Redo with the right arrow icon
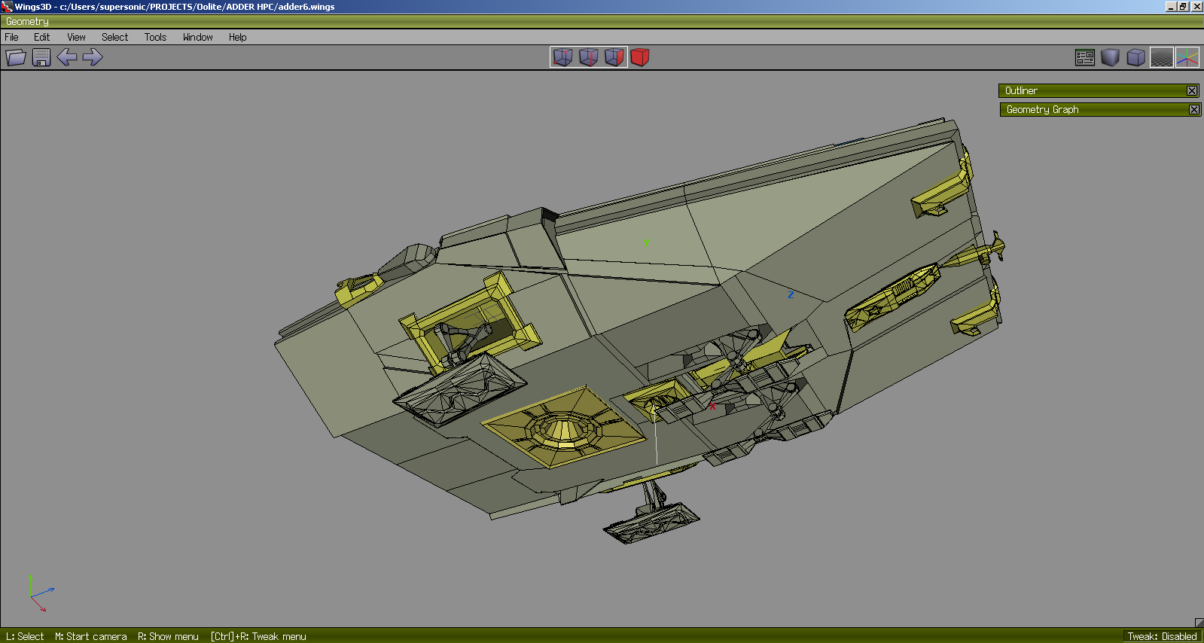Viewport: 1204px width, 643px height. point(93,57)
